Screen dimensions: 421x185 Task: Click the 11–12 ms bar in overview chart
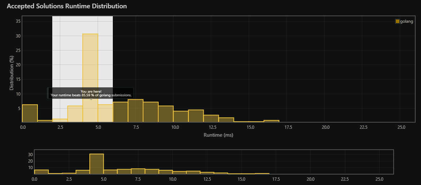[193, 172]
